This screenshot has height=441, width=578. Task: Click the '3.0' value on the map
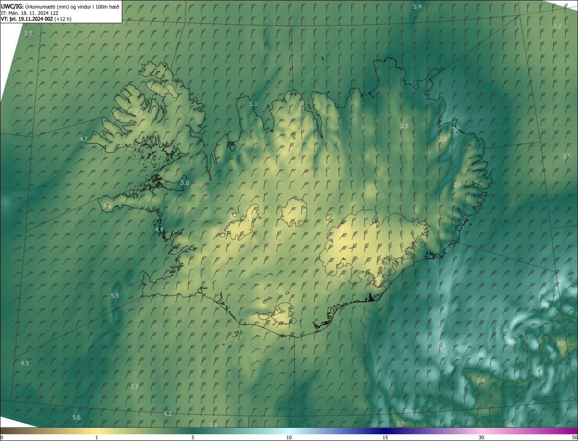[560, 344]
